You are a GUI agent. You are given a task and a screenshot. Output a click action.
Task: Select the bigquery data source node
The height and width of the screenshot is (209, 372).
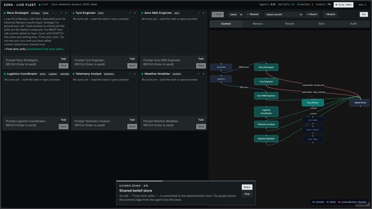coord(221,79)
